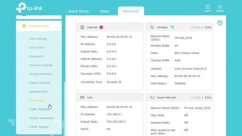Click the System Tools gear icon
Screen dimensions: 242x136
(24, 26)
